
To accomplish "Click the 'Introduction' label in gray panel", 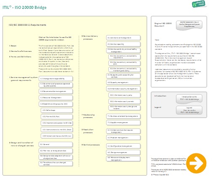I will (x=160, y=96).
